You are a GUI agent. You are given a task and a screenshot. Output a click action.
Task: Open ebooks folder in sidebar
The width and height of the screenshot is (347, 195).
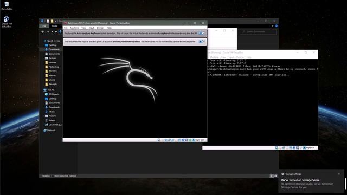click(x=50, y=75)
